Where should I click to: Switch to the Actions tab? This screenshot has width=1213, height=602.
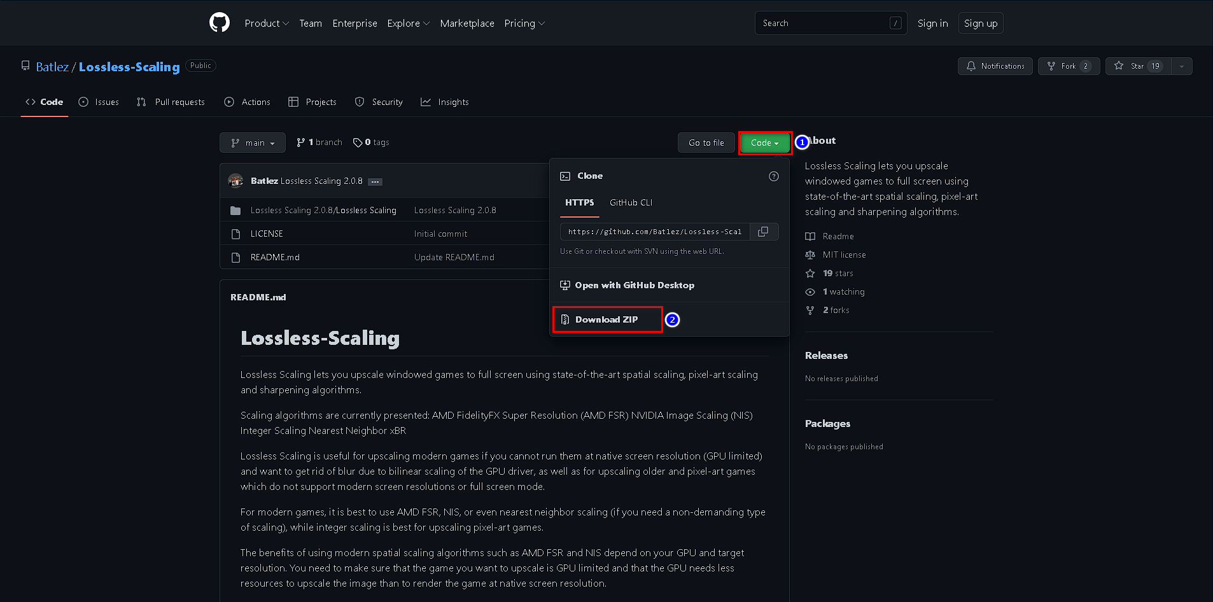click(x=247, y=102)
